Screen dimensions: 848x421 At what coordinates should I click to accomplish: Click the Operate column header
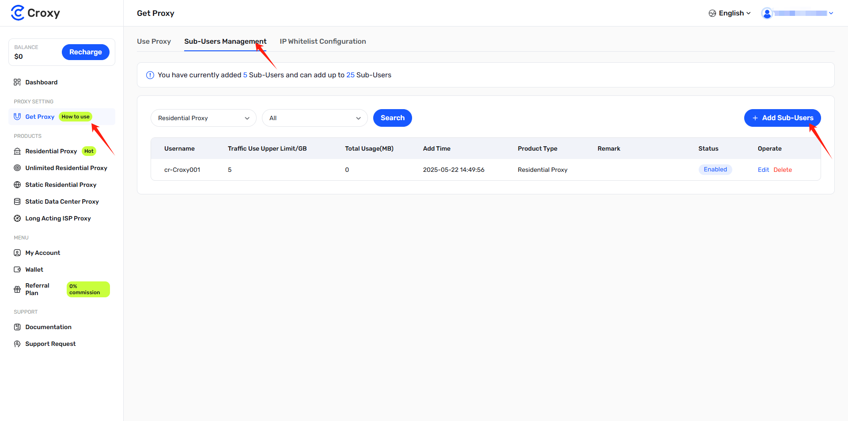point(770,148)
